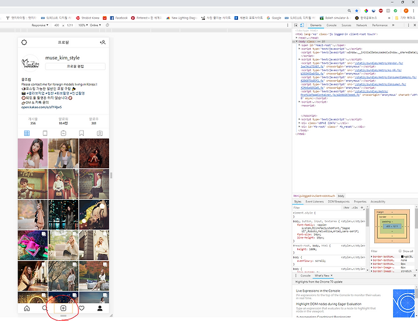Open the Accessibility pane tab

point(378,201)
